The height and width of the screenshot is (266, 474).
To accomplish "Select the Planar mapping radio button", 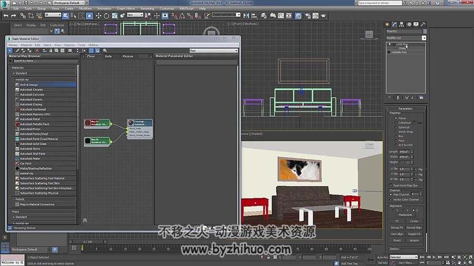I will tap(396, 118).
